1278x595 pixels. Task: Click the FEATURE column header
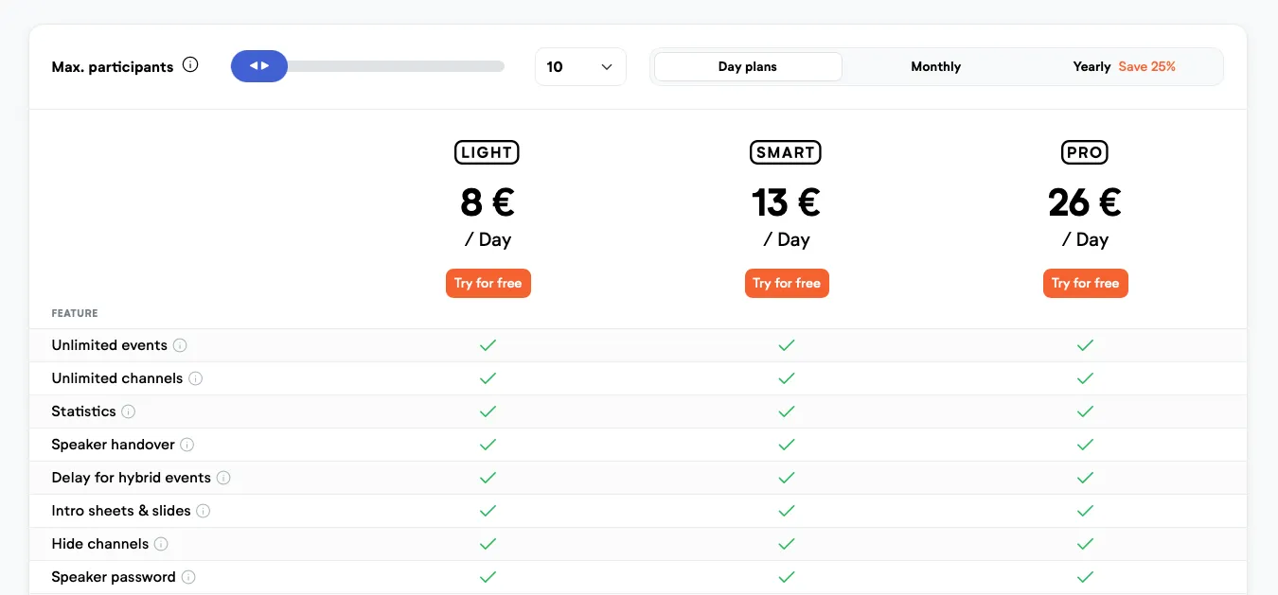(x=75, y=313)
